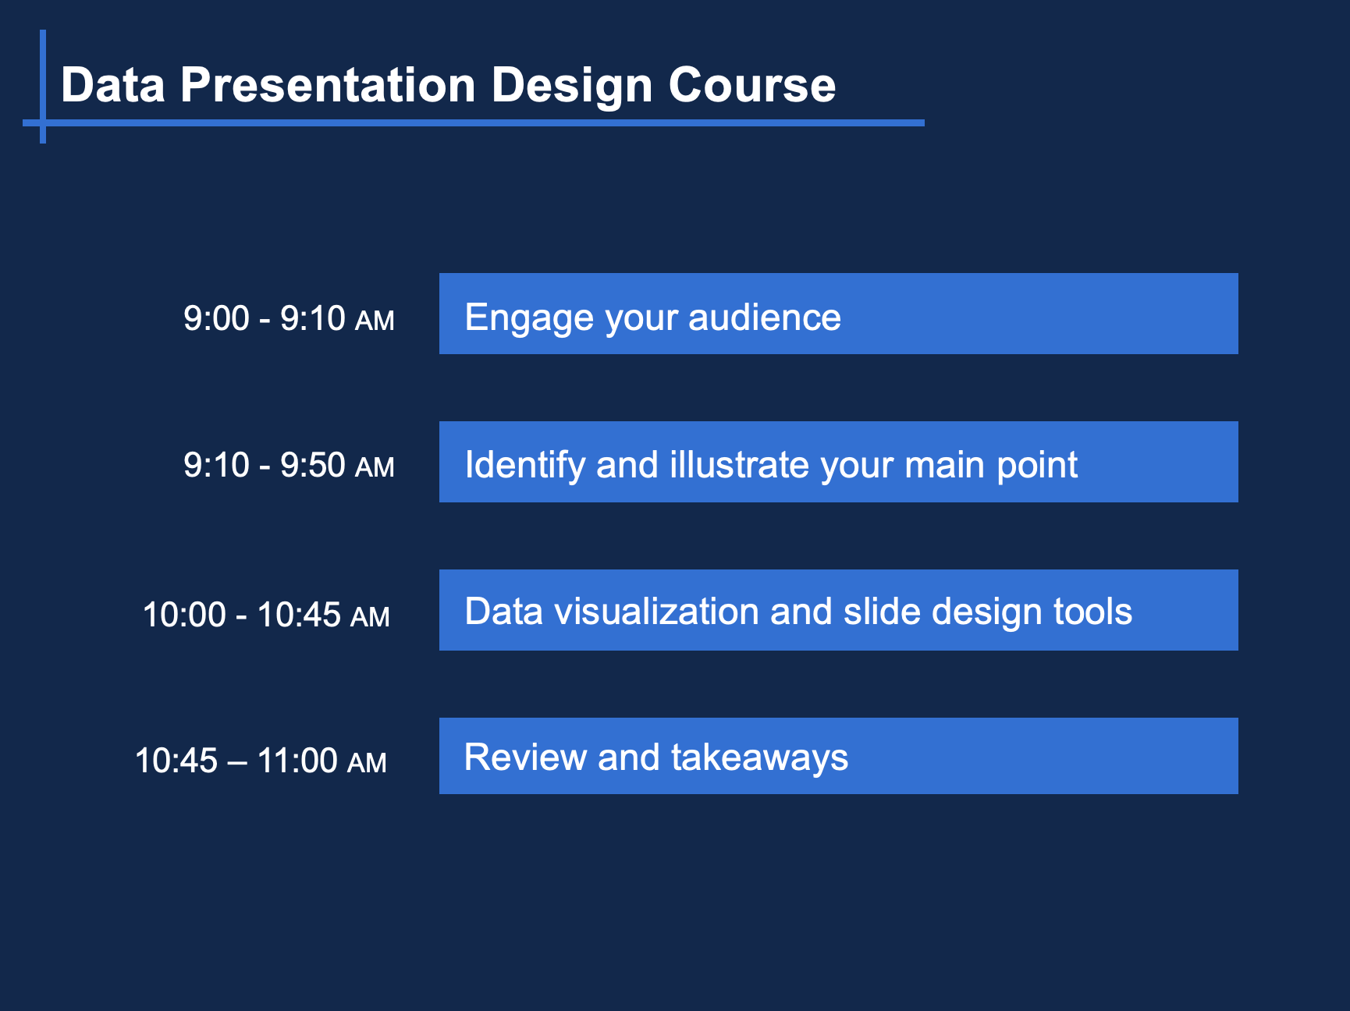Click the words main point in second box
The image size is (1350, 1011).
(991, 465)
